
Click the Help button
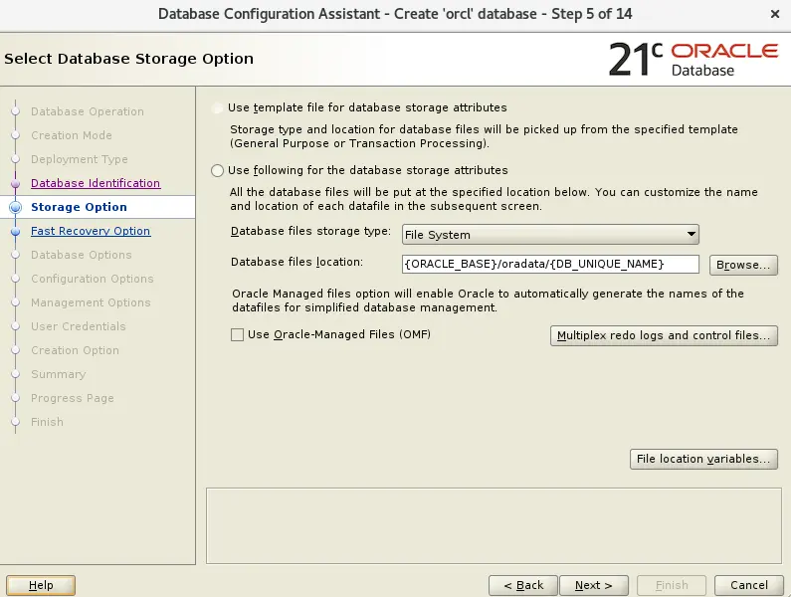point(41,585)
